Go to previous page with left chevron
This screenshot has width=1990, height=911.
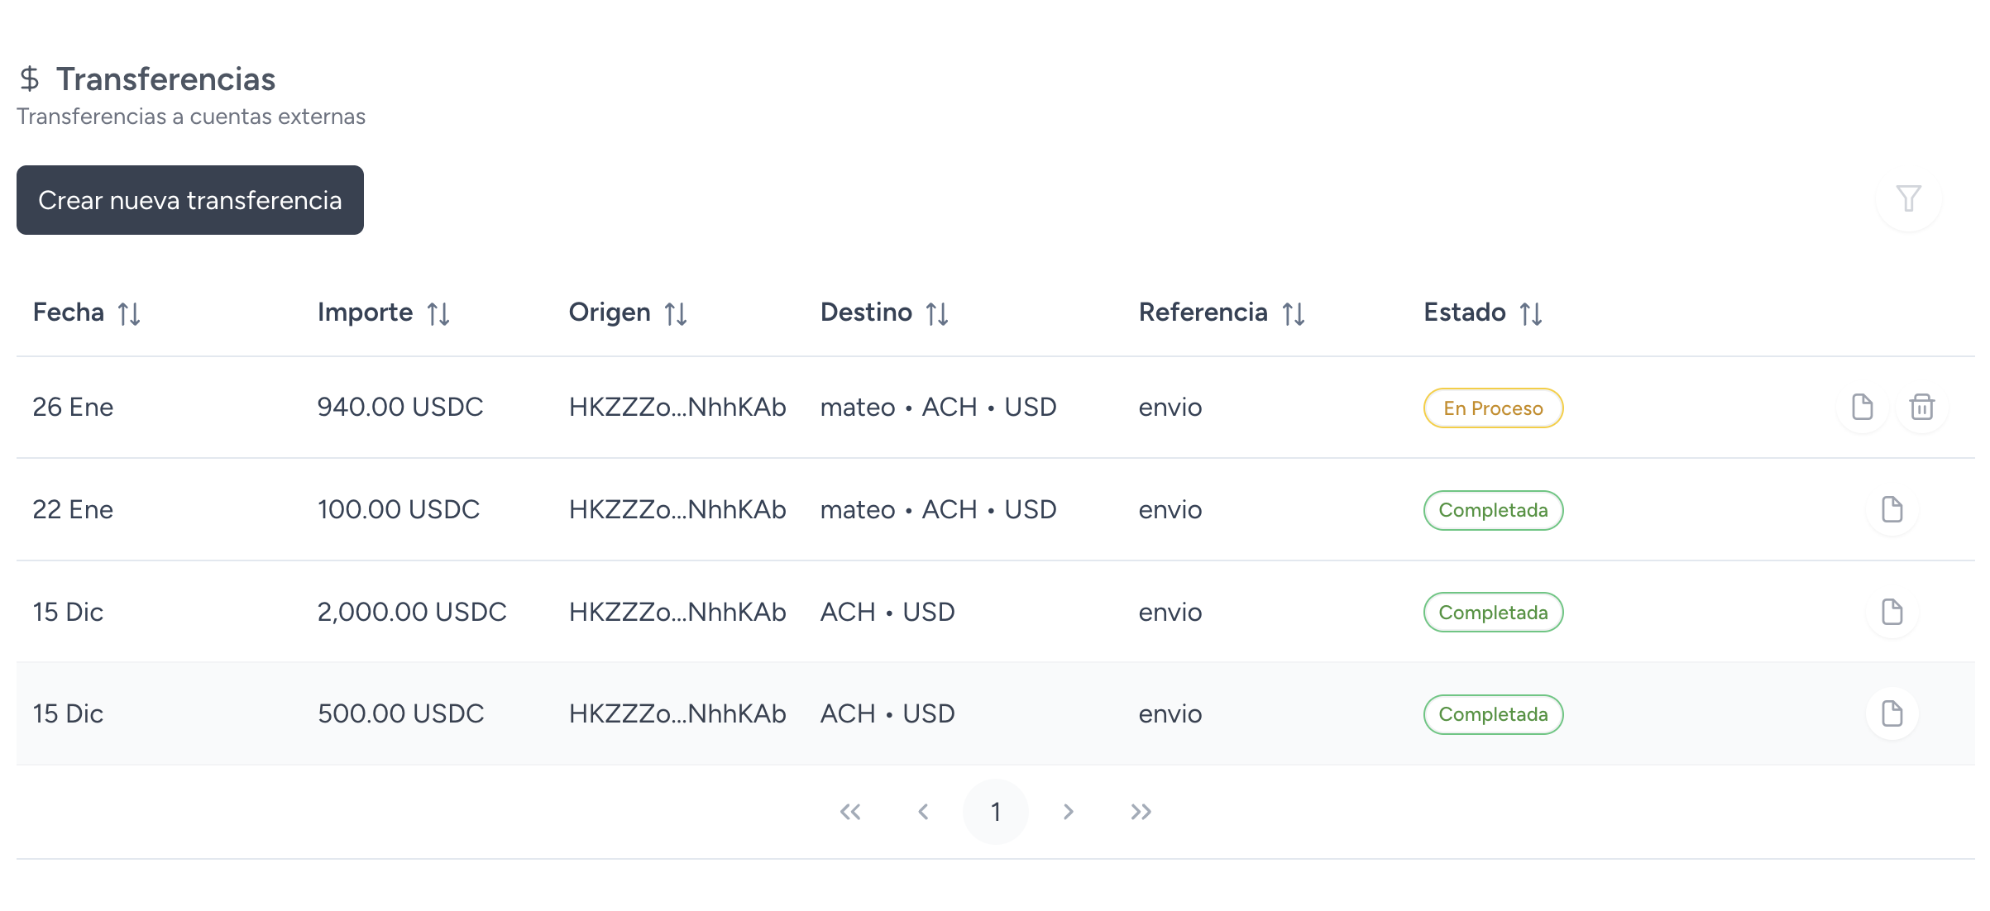(x=924, y=811)
